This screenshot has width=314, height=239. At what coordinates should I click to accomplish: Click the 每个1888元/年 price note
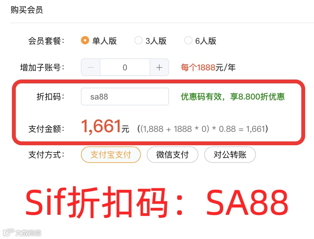point(208,67)
